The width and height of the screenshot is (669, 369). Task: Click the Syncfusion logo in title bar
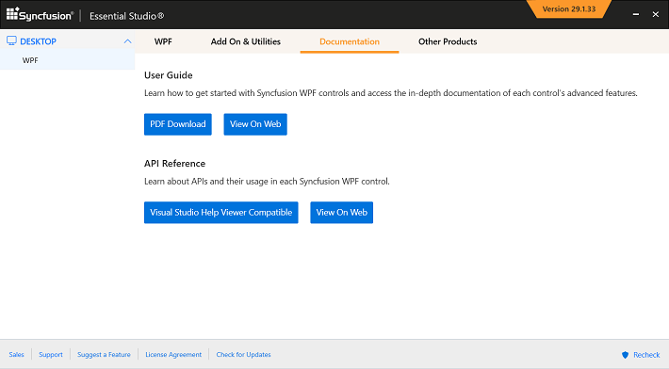point(40,15)
